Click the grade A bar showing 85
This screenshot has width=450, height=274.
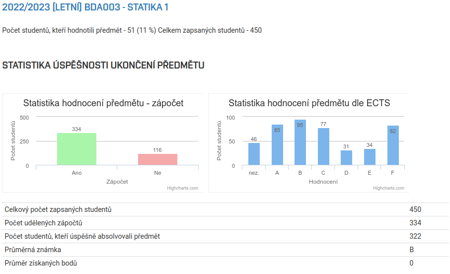coord(277,145)
